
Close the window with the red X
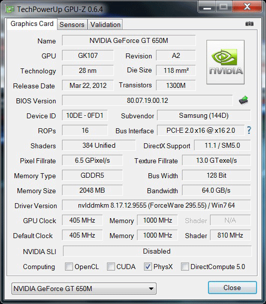247,7
